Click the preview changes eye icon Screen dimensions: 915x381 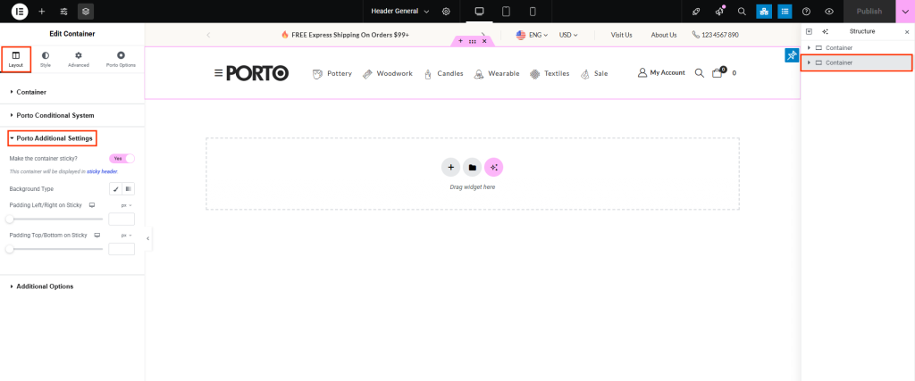pos(829,12)
